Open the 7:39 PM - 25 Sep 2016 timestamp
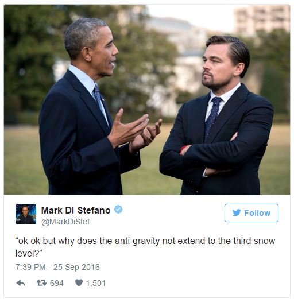This screenshot has height=302, width=294. tap(57, 267)
